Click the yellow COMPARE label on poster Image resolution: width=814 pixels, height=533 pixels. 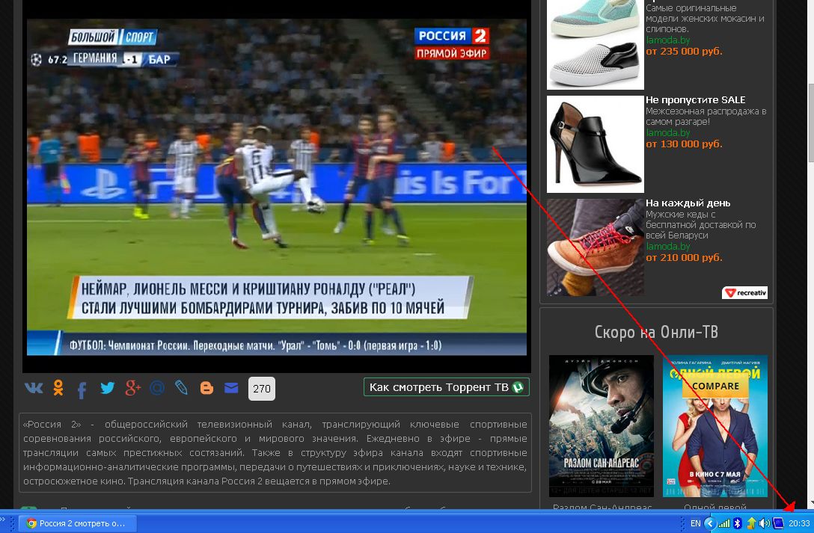click(x=715, y=386)
